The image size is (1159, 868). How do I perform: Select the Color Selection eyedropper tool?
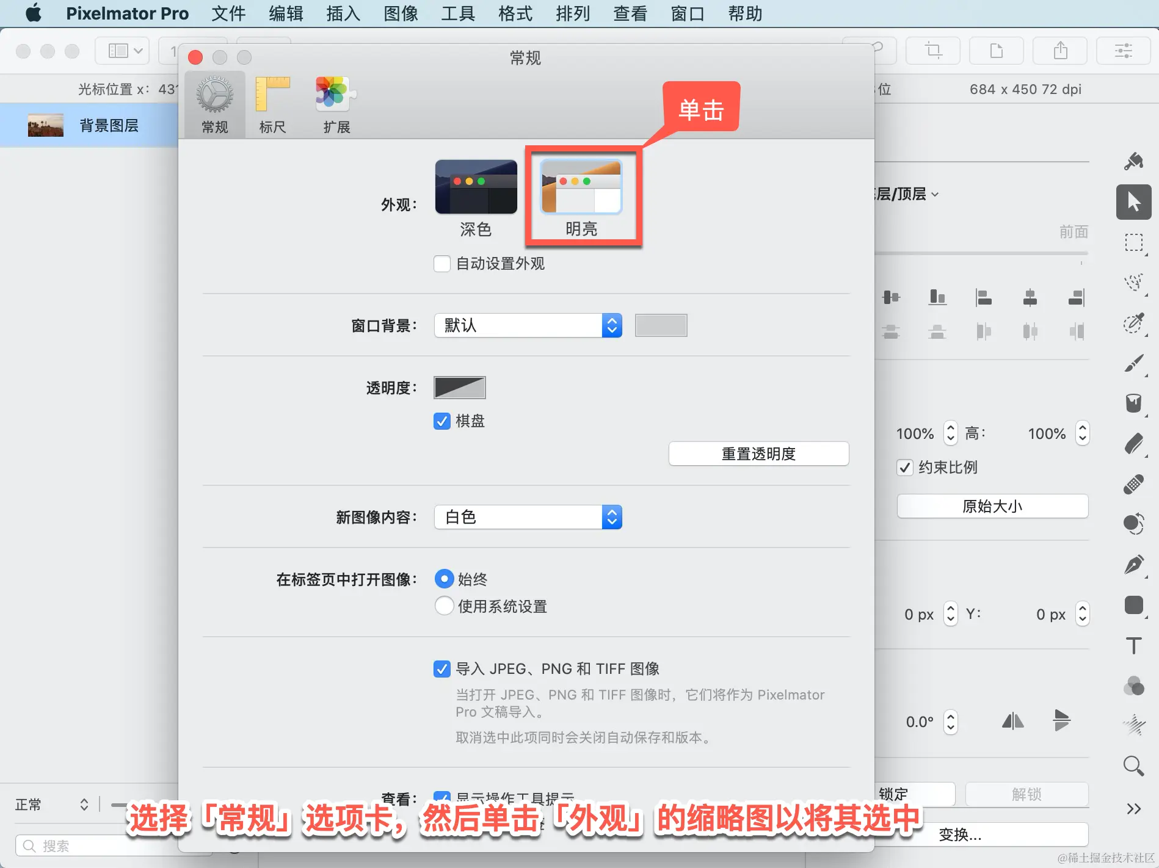pyautogui.click(x=1133, y=323)
